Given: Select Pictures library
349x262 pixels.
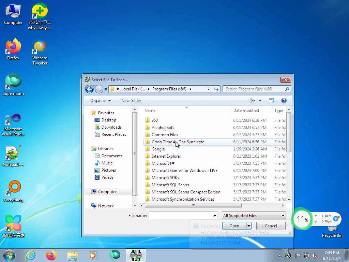Looking at the screenshot, I should pos(109,170).
